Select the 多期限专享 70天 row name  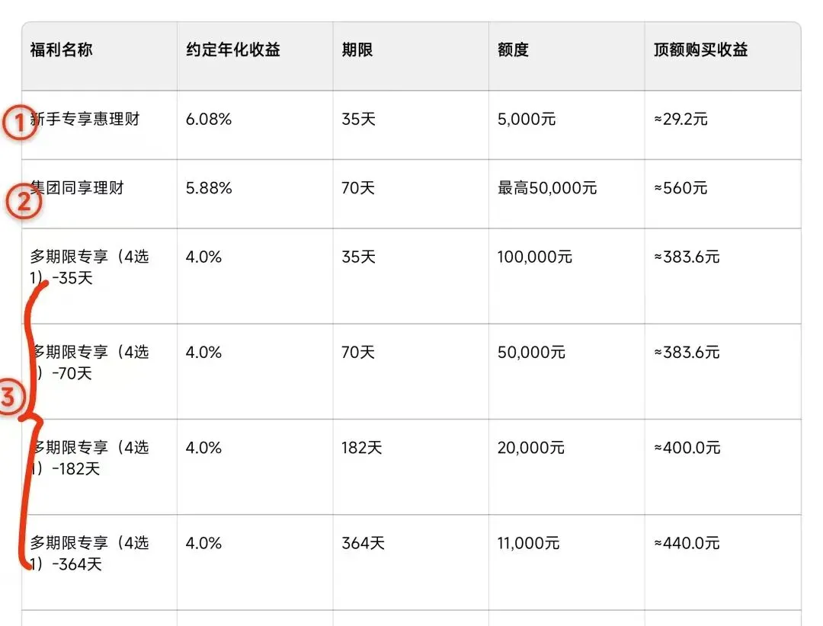(89, 363)
